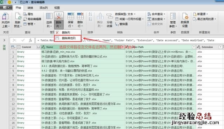This screenshot has height=129, width=224.
Task: Click the Keep Rows (保留行) icon
Action: (x=71, y=16)
